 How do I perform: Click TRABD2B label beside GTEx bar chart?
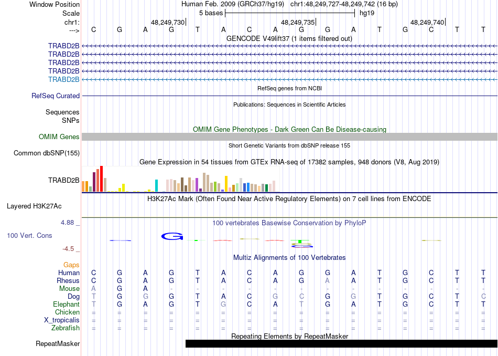(x=63, y=181)
